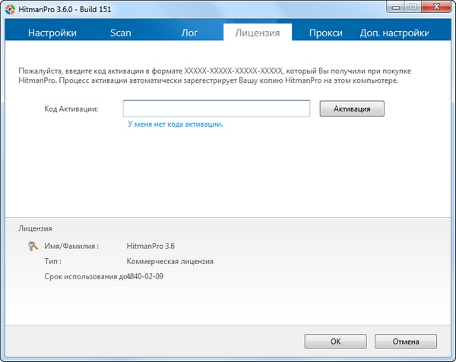Open the Scan tab
456x362 pixels.
click(x=121, y=33)
